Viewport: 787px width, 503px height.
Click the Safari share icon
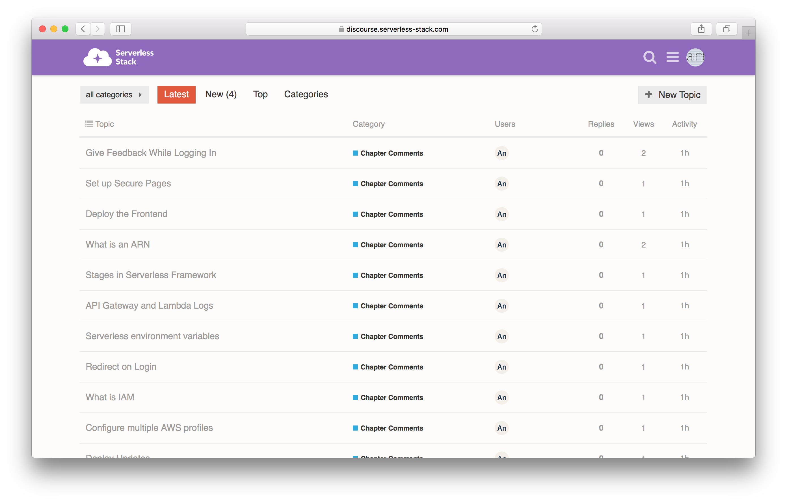pos(701,29)
